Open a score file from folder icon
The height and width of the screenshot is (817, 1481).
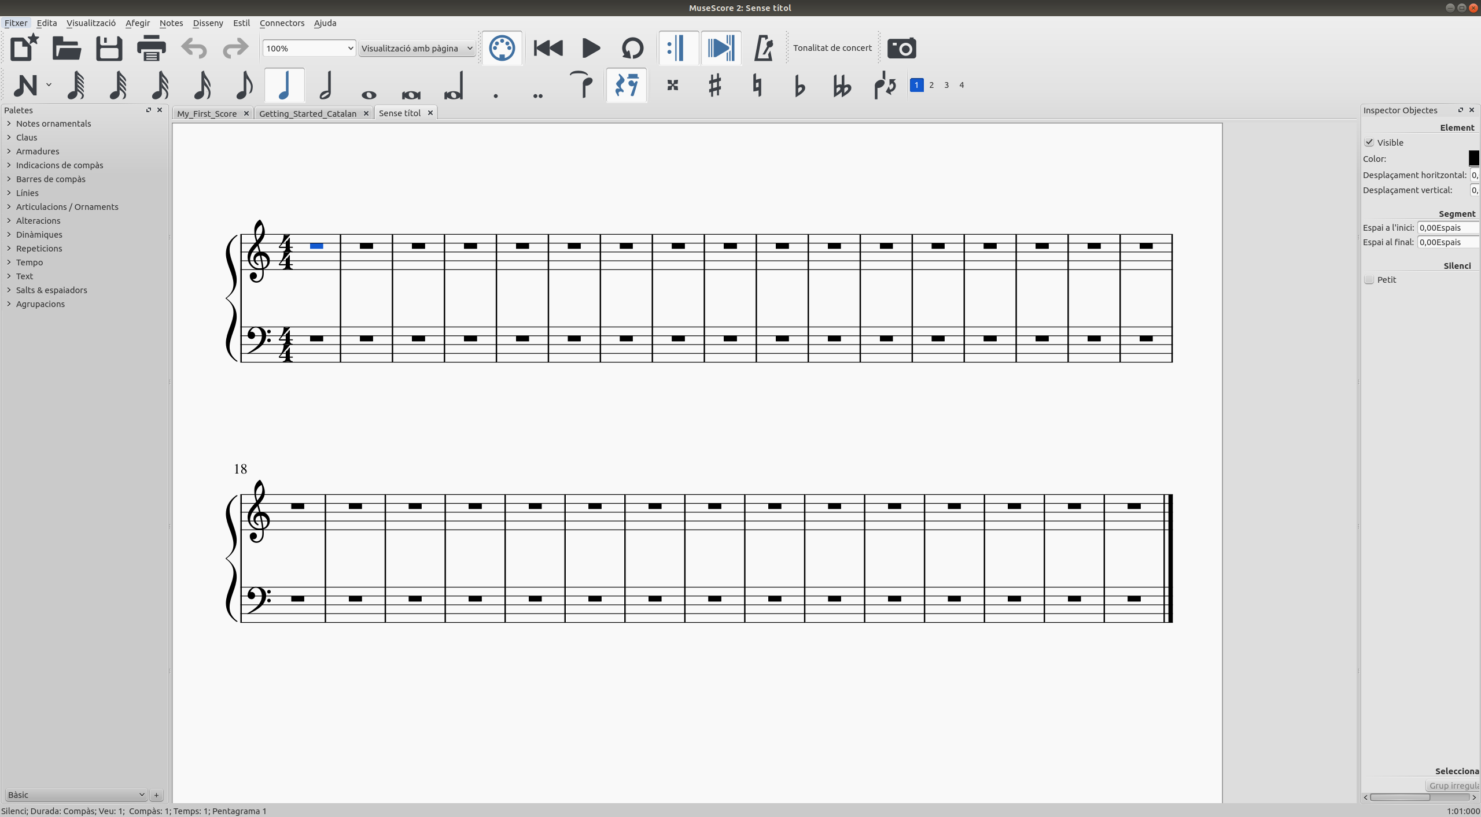(67, 48)
